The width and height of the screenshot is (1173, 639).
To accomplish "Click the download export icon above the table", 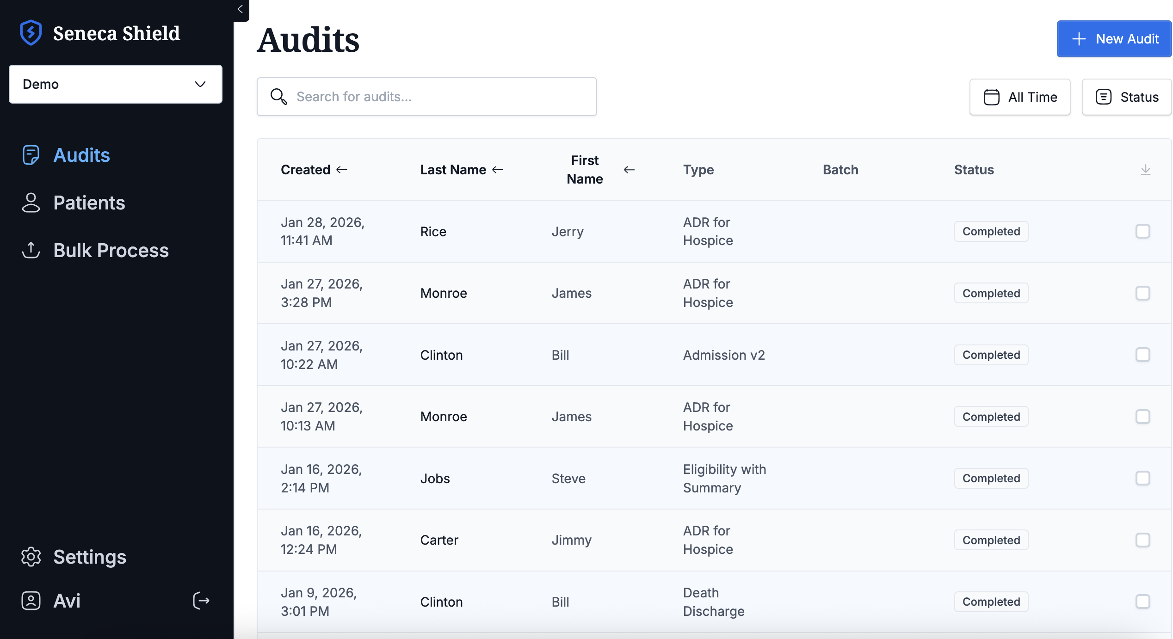I will [1145, 170].
